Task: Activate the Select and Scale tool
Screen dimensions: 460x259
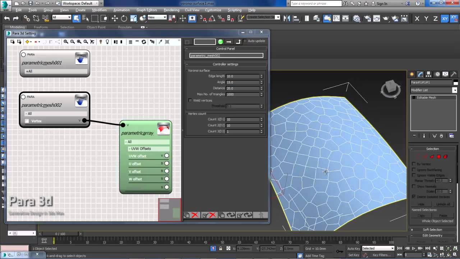Action: (x=133, y=18)
